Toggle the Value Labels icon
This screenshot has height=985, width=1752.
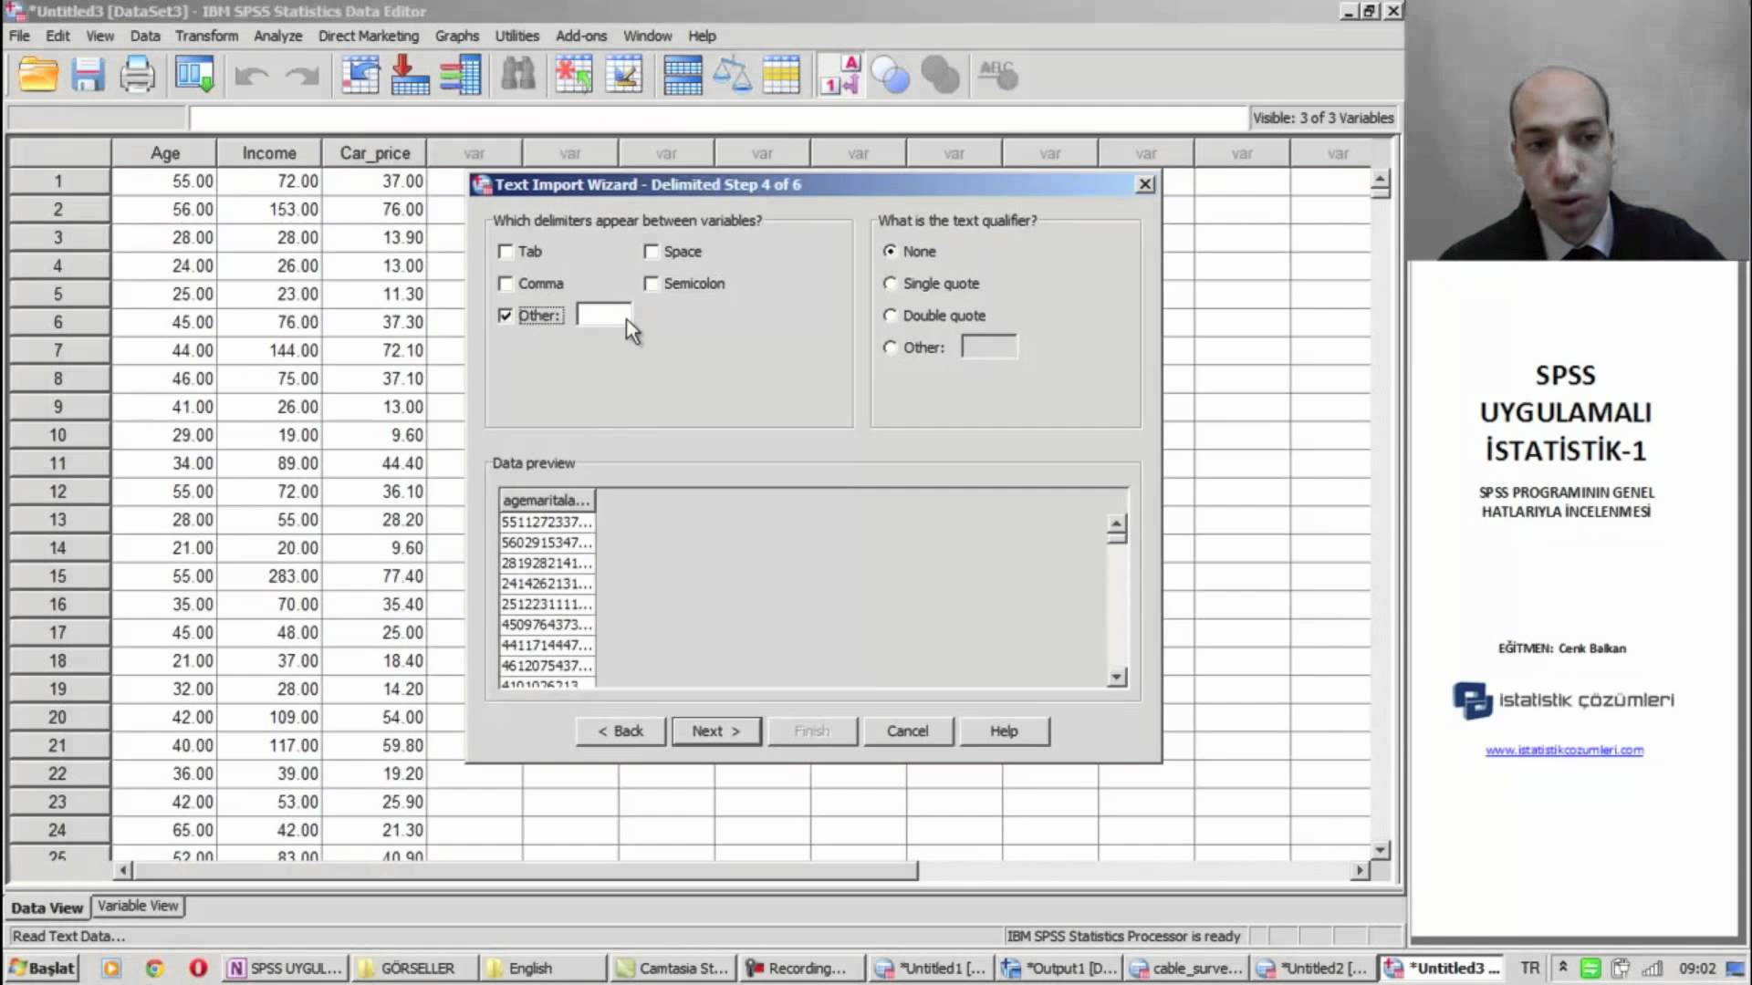[x=840, y=75]
